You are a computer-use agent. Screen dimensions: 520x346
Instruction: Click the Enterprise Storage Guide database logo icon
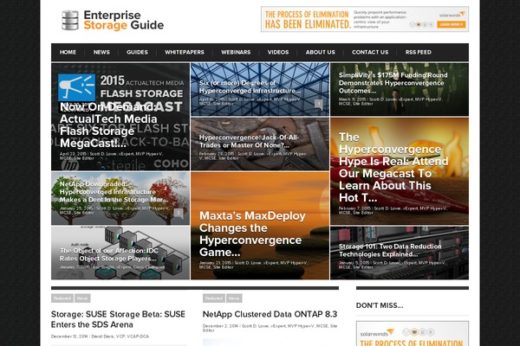pyautogui.click(x=70, y=20)
